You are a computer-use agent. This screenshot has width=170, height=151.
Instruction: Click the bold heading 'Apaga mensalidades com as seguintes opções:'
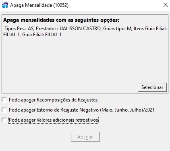(x=61, y=20)
